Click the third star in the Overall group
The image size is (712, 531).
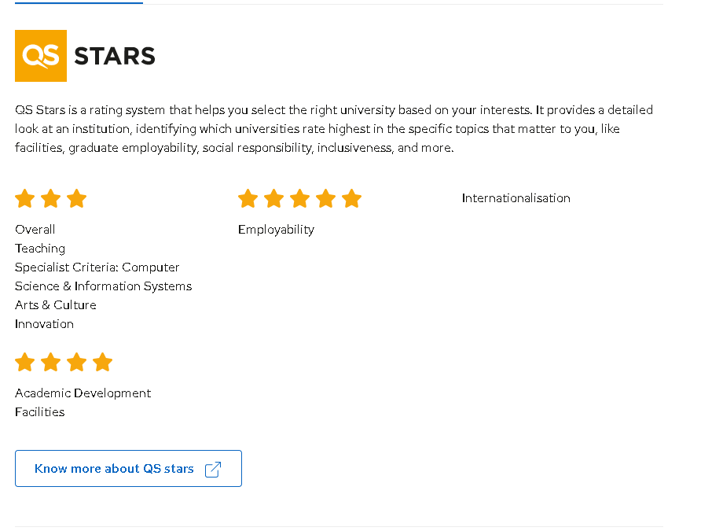(x=76, y=198)
